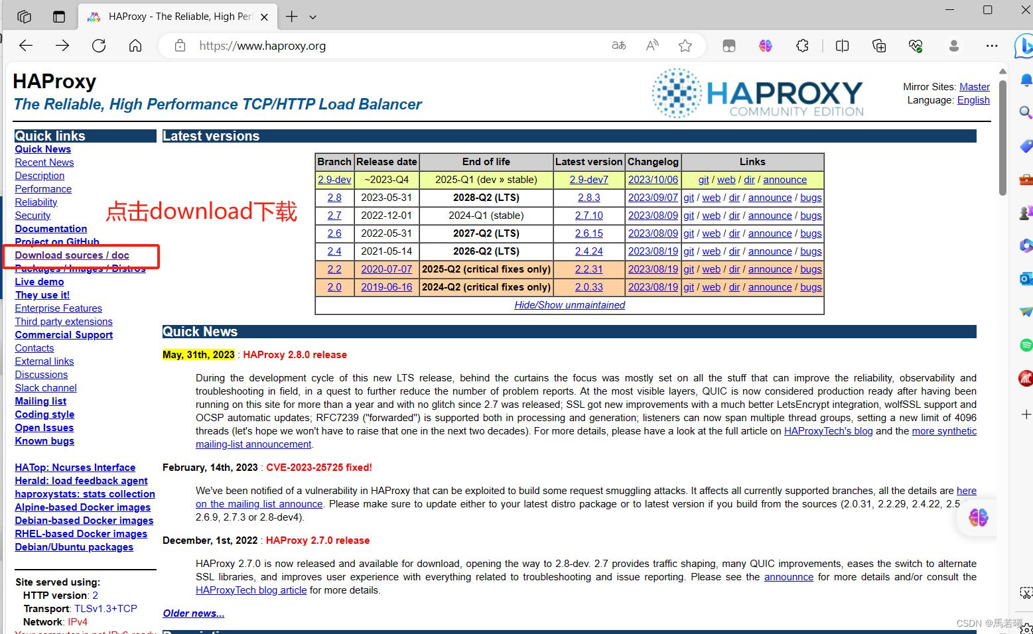Add this page to favorites
This screenshot has width=1033, height=634.
click(685, 46)
